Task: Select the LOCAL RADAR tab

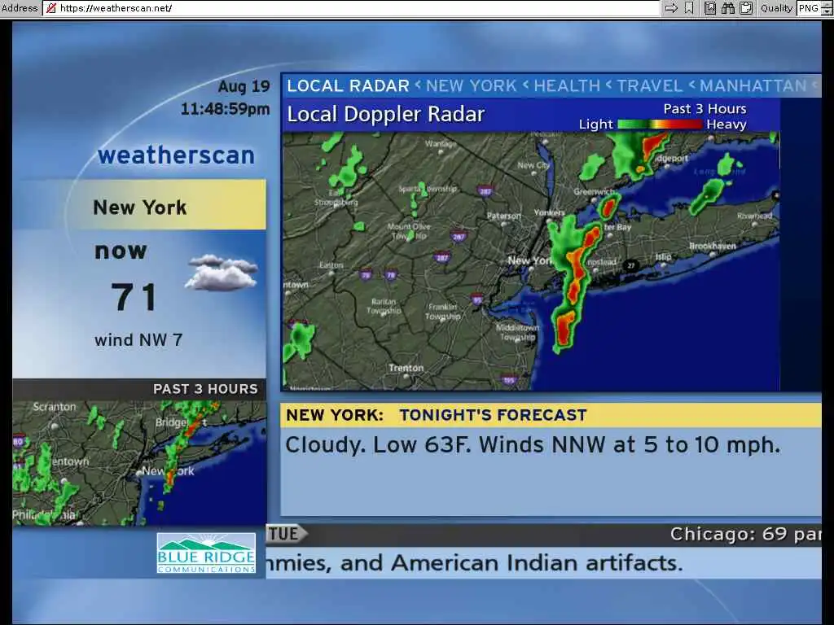Action: pos(348,85)
